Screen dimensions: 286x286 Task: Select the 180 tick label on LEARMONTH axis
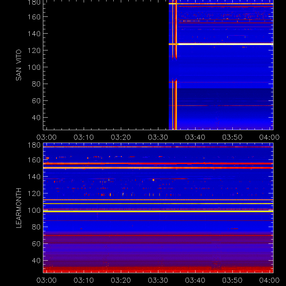pos(34,145)
